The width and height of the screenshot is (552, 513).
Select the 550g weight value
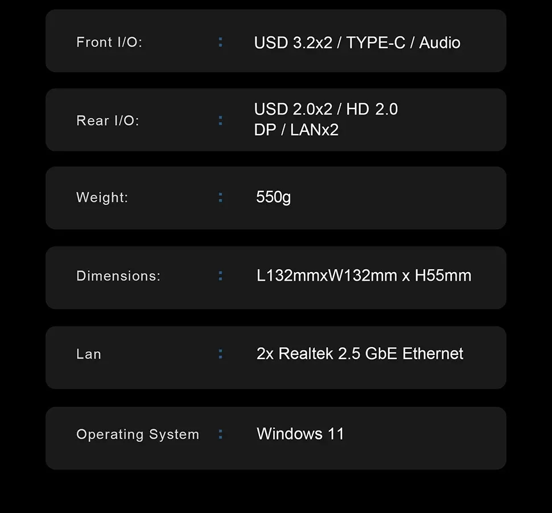(x=273, y=197)
